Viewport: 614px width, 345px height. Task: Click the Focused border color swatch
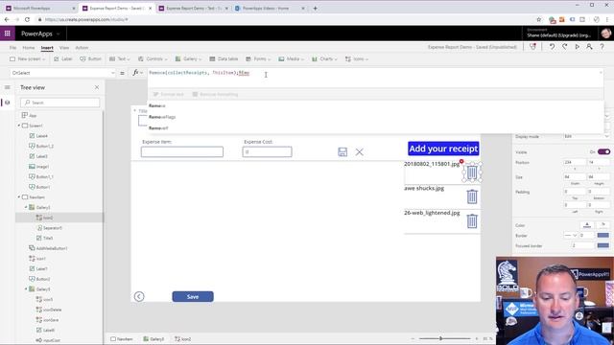603,245
